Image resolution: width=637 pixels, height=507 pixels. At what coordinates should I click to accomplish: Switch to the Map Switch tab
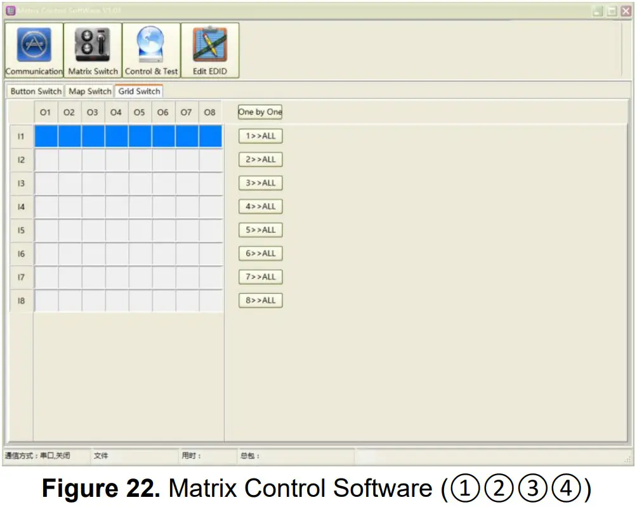(x=90, y=91)
